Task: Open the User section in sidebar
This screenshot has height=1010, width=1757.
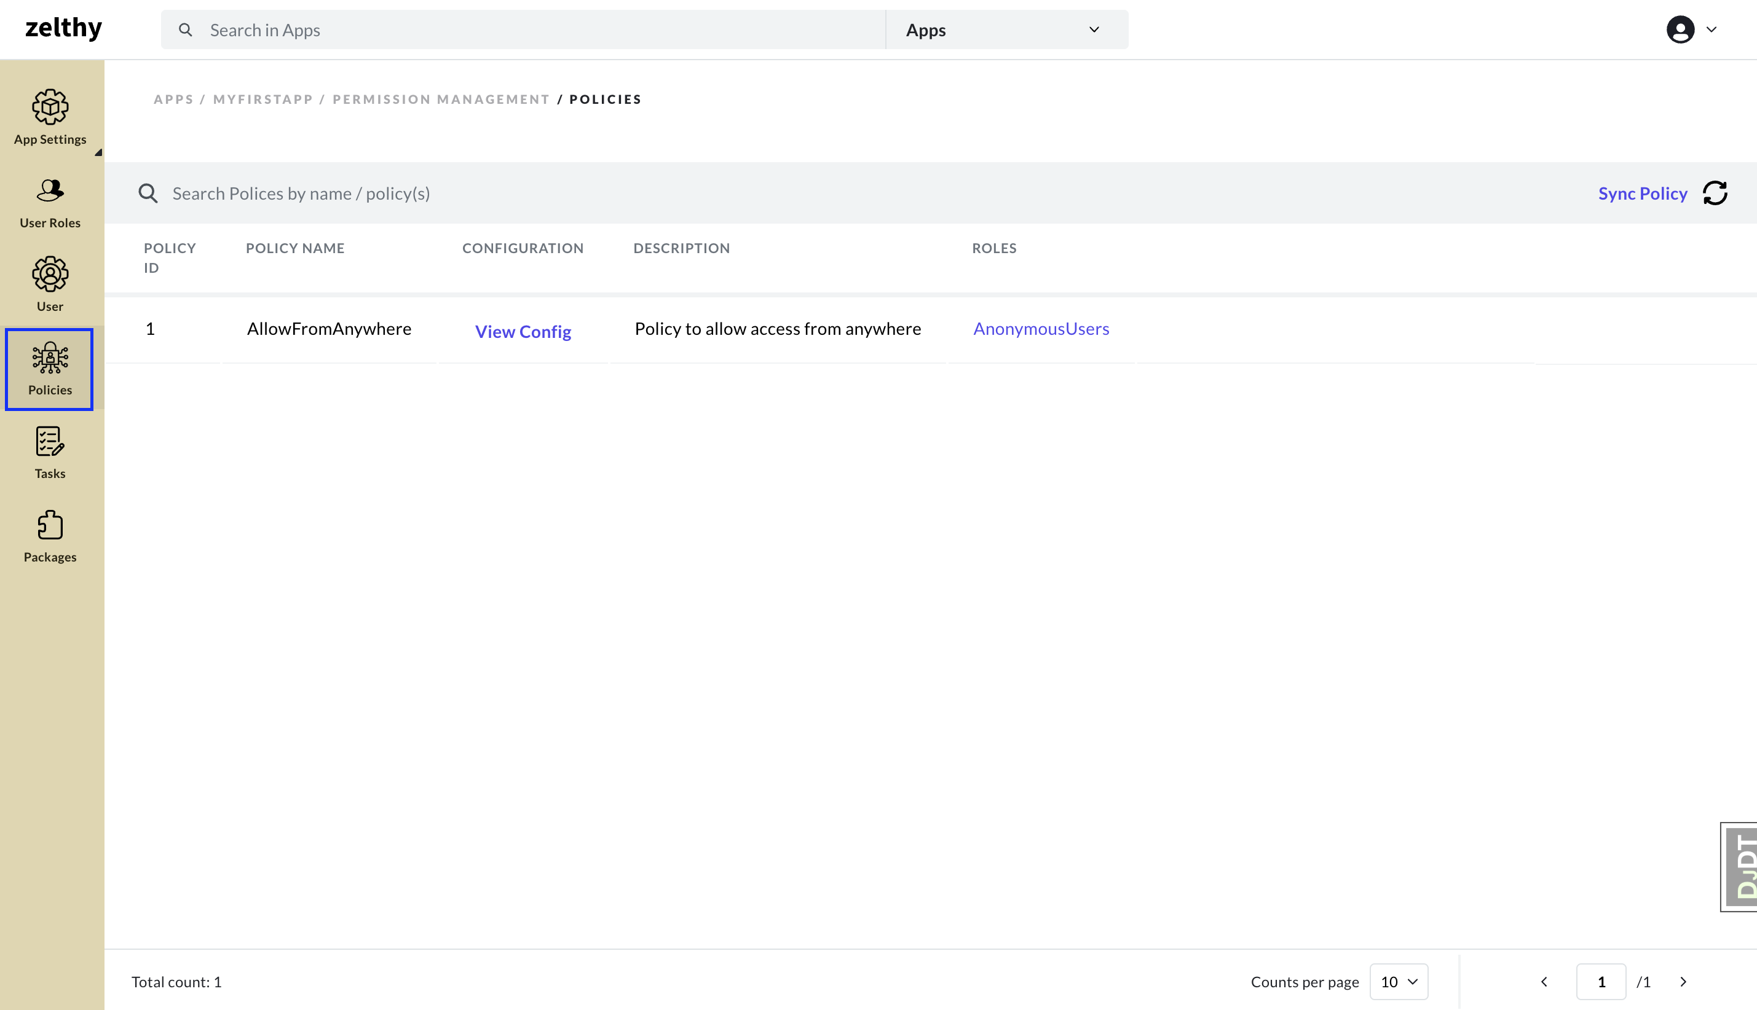Action: (x=50, y=285)
